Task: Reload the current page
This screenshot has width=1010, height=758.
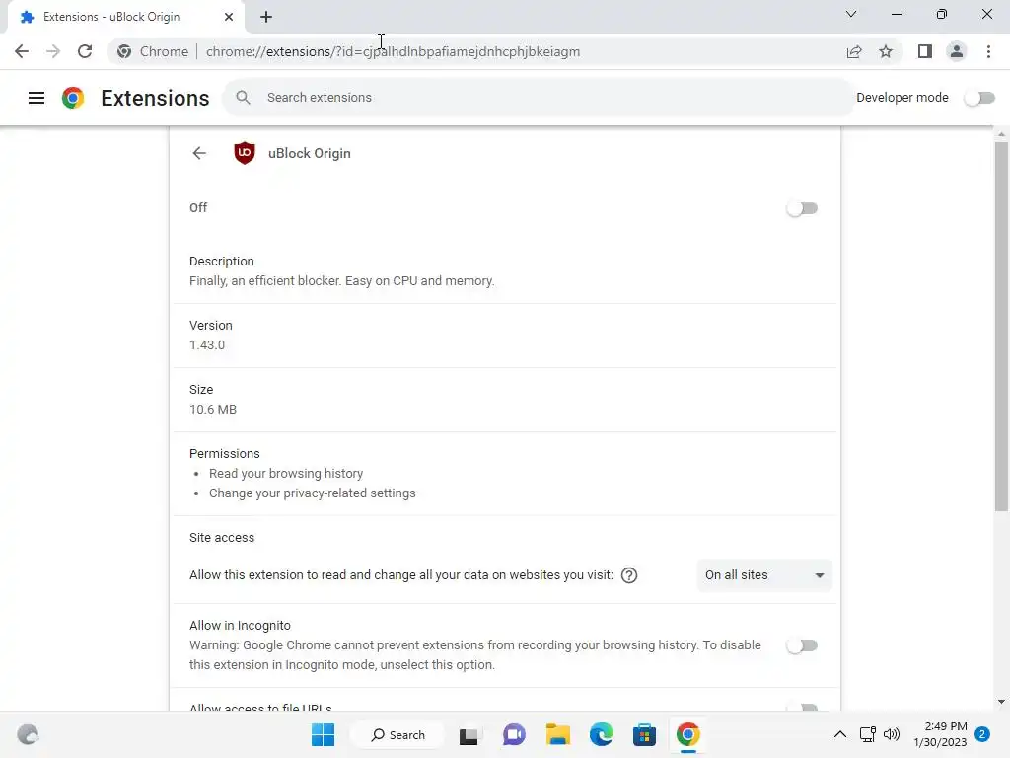Action: click(85, 51)
